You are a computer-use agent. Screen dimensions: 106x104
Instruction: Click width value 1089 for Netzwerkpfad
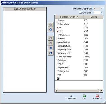click(x=87, y=57)
